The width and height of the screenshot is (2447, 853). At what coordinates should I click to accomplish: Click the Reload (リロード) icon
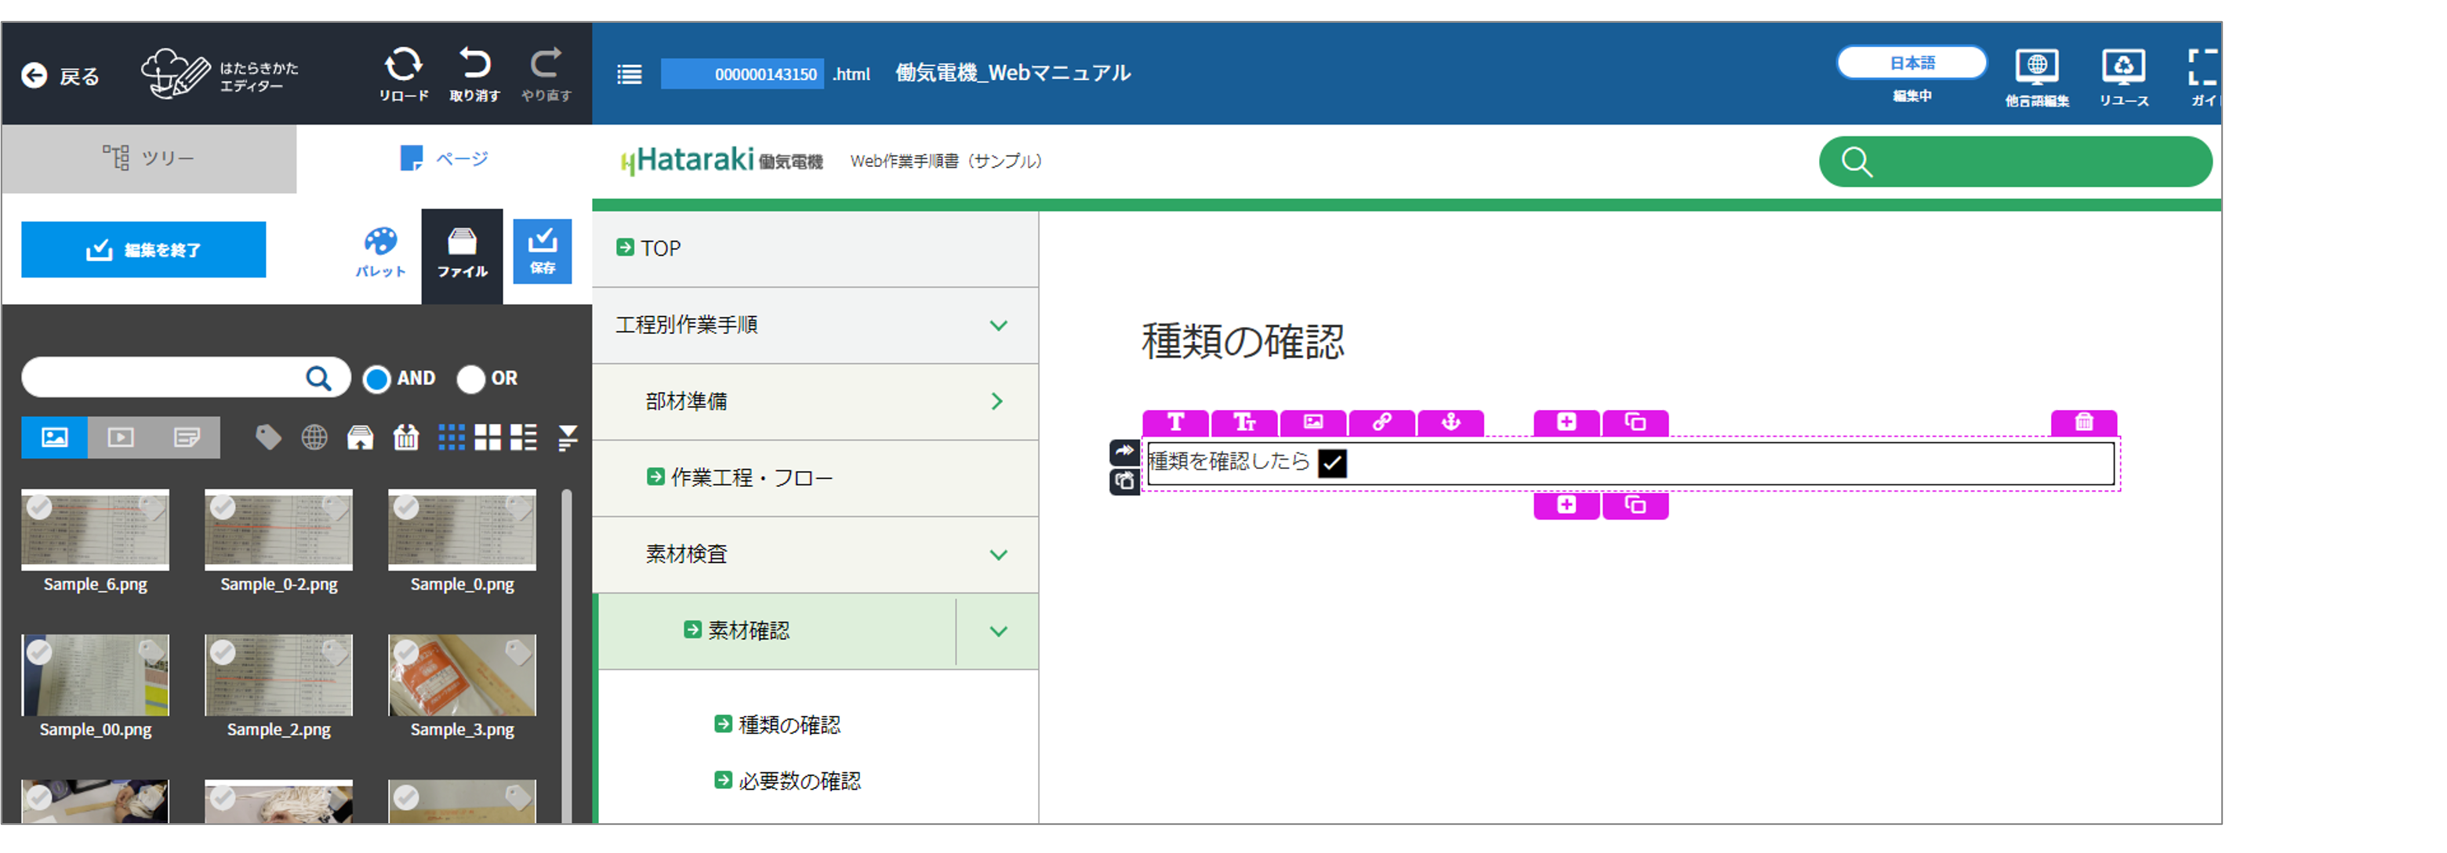click(x=403, y=66)
